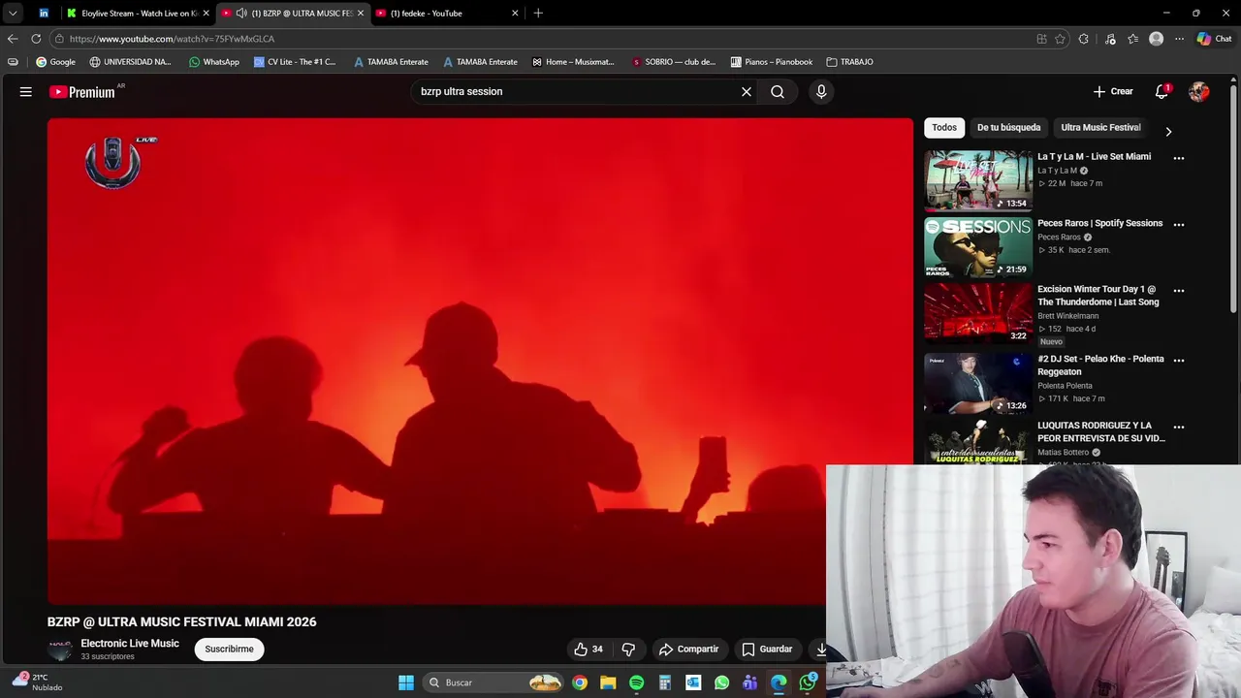Subscribe to Electronic Live Music

[x=230, y=649]
